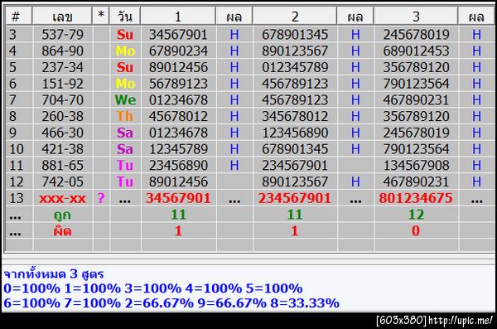Image resolution: width=497 pixels, height=329 pixels.
Task: Select the 0=100% statistic
Action: pyautogui.click(x=31, y=288)
